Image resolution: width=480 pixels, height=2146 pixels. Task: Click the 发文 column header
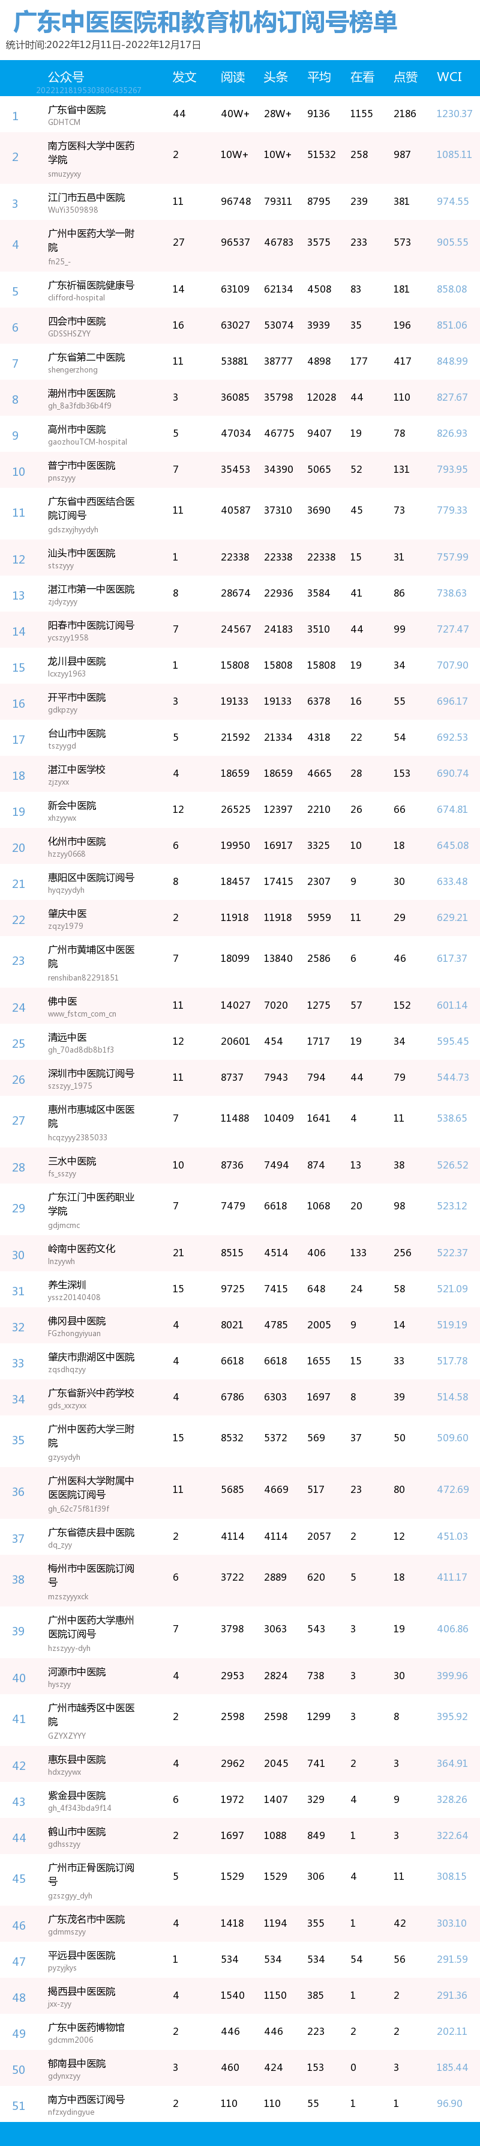185,77
